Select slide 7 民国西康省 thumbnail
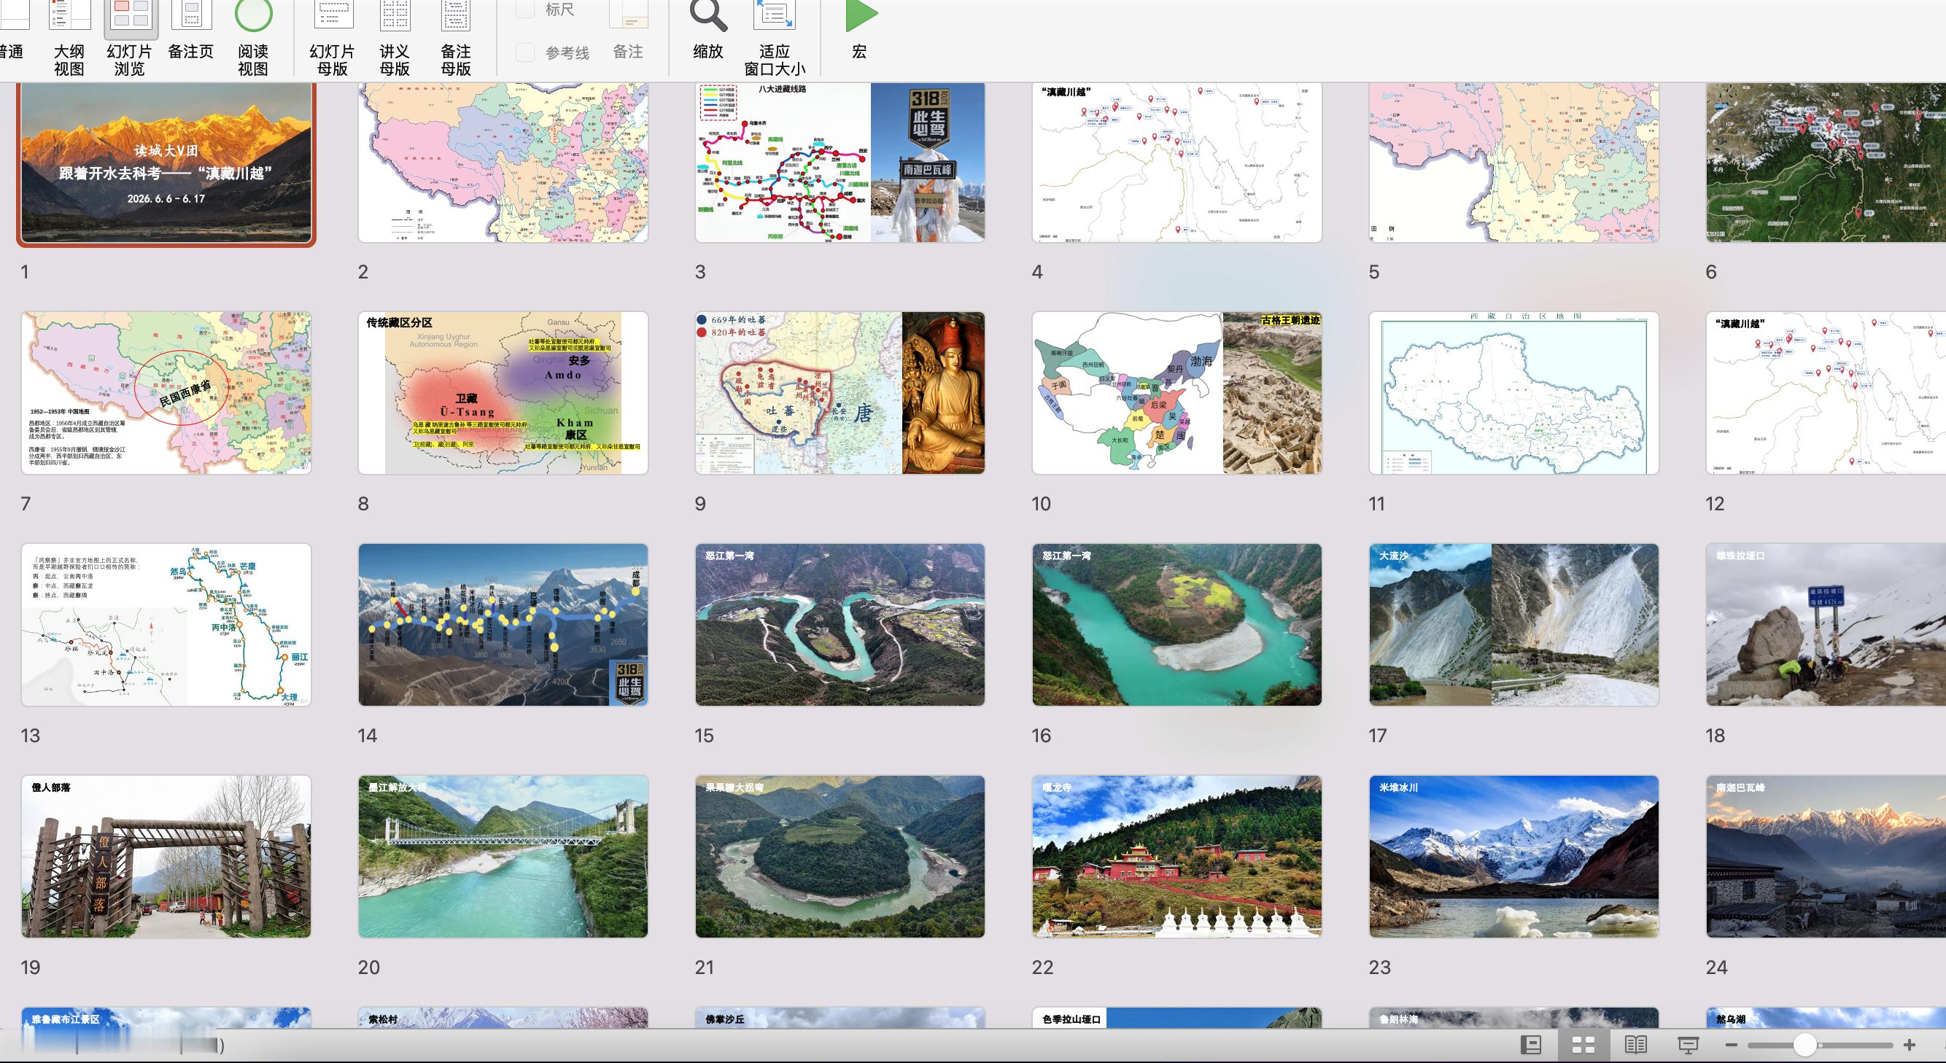The height and width of the screenshot is (1063, 1946). pos(166,392)
